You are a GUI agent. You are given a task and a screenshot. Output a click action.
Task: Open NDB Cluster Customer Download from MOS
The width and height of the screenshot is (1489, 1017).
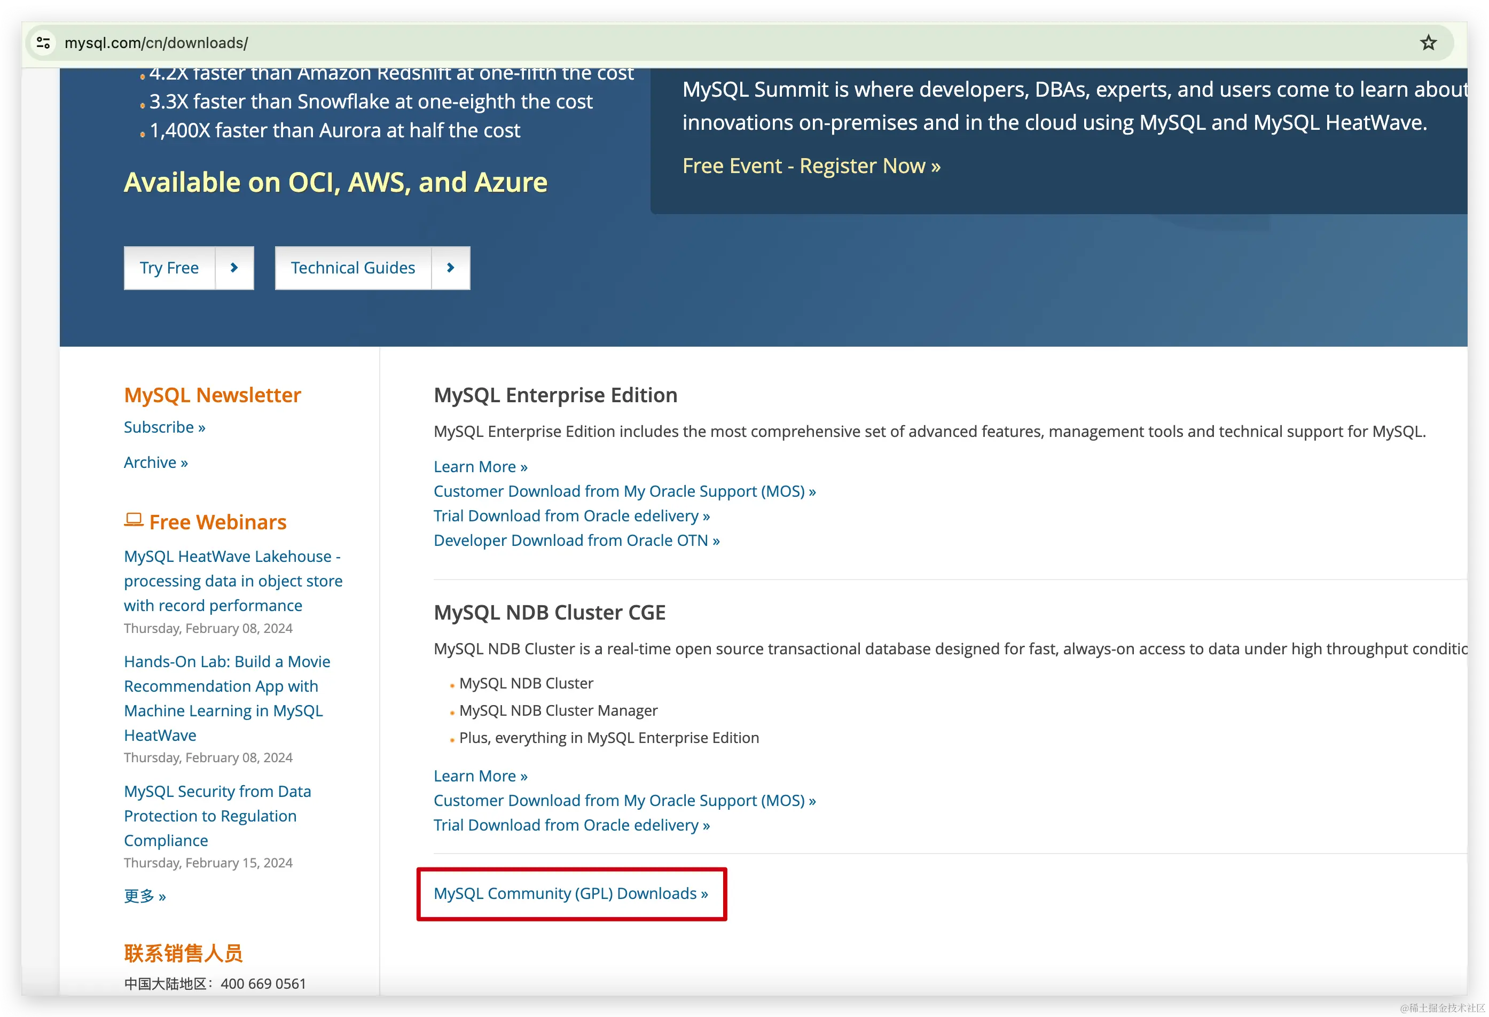624,800
